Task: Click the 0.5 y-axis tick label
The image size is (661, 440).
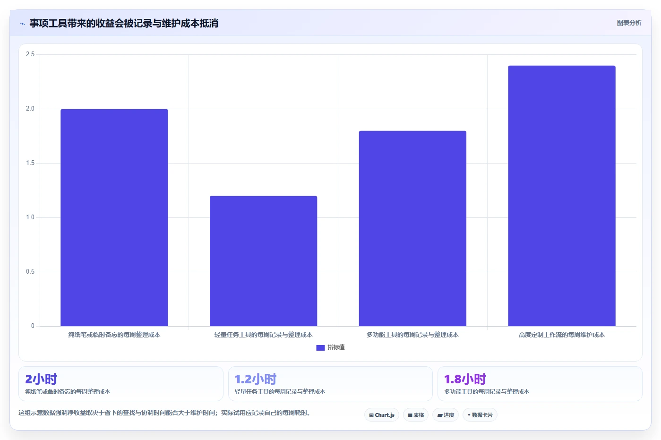Action: [30, 272]
